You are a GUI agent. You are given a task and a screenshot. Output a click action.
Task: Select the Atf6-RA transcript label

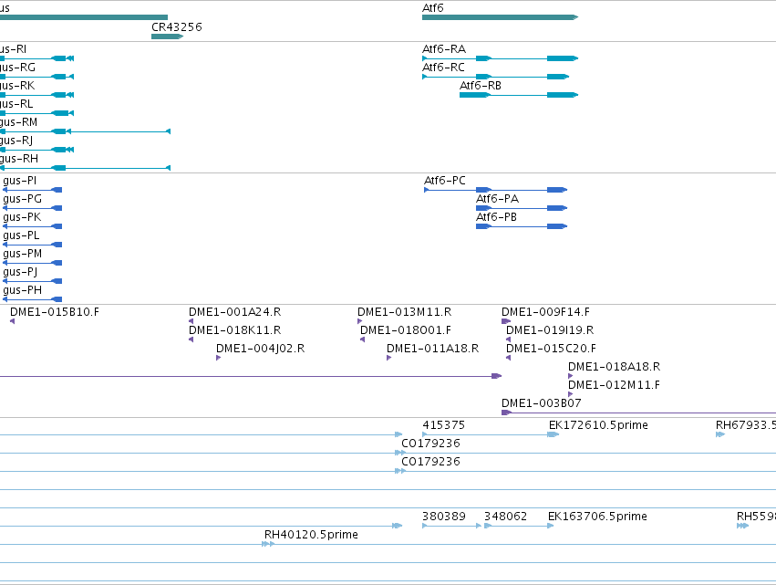pos(444,49)
